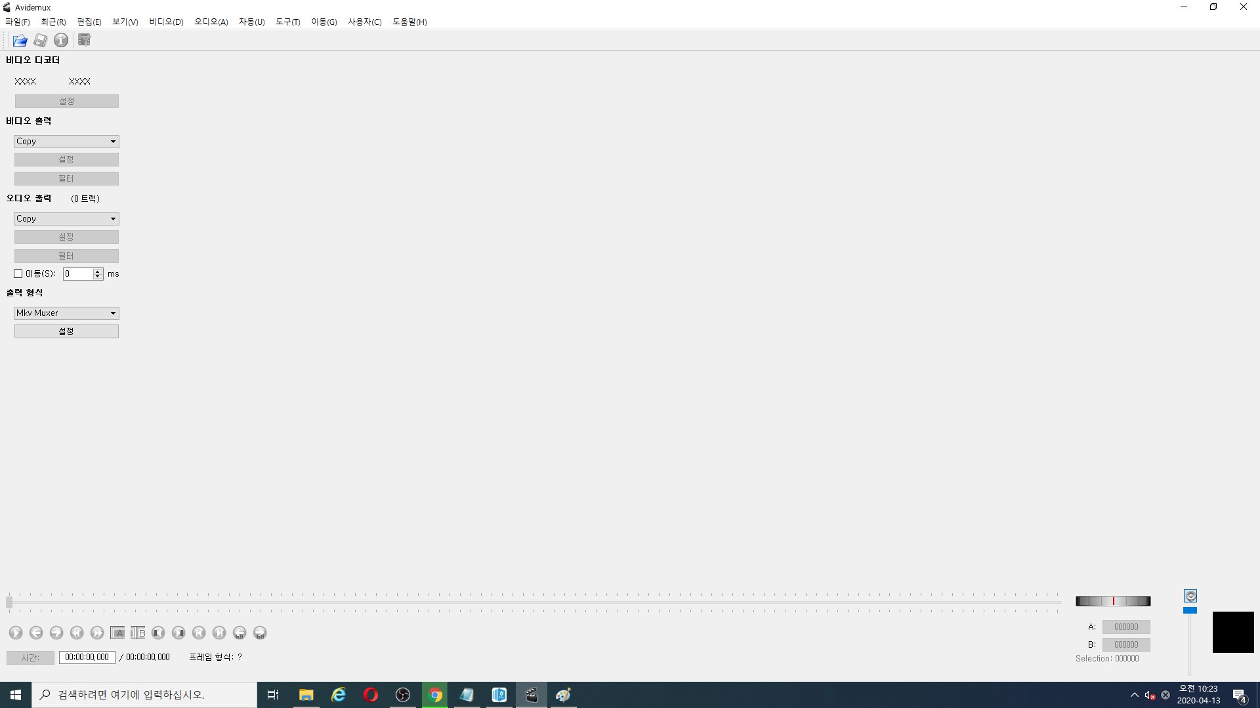Click the jog shuttle slider with the red marker
This screenshot has width=1260, height=708.
(x=1113, y=601)
